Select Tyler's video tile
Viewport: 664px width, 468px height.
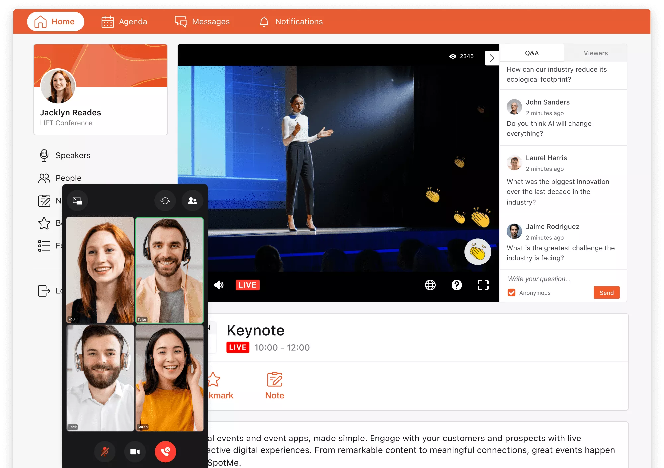(169, 270)
